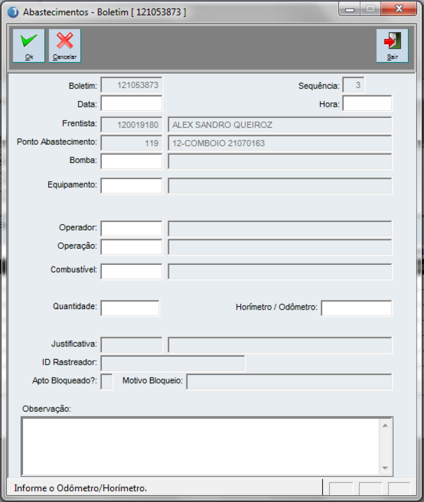Click the text 12-COMBOIO 21070163

pyautogui.click(x=218, y=143)
